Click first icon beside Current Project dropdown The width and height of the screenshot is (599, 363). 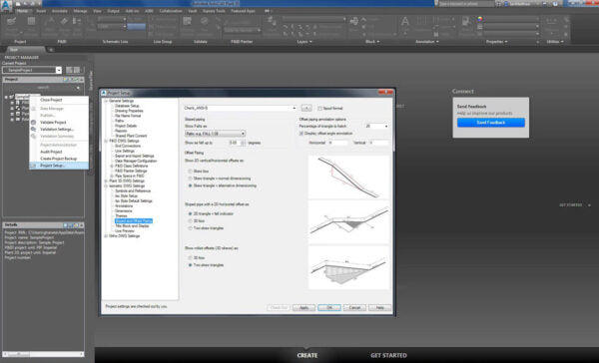tap(69, 70)
